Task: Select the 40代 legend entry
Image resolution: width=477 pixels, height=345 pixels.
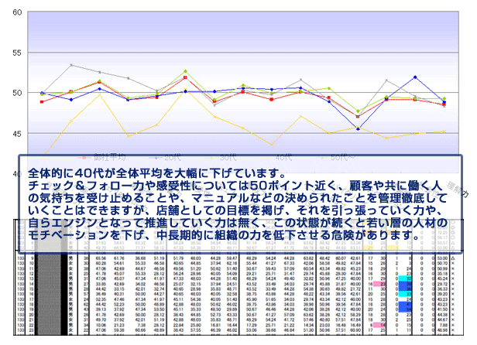Action: (x=276, y=158)
